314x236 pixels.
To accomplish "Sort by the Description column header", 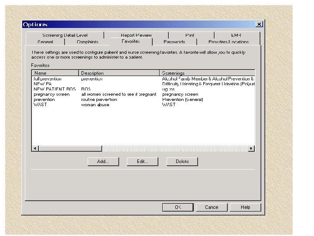I will 119,73.
